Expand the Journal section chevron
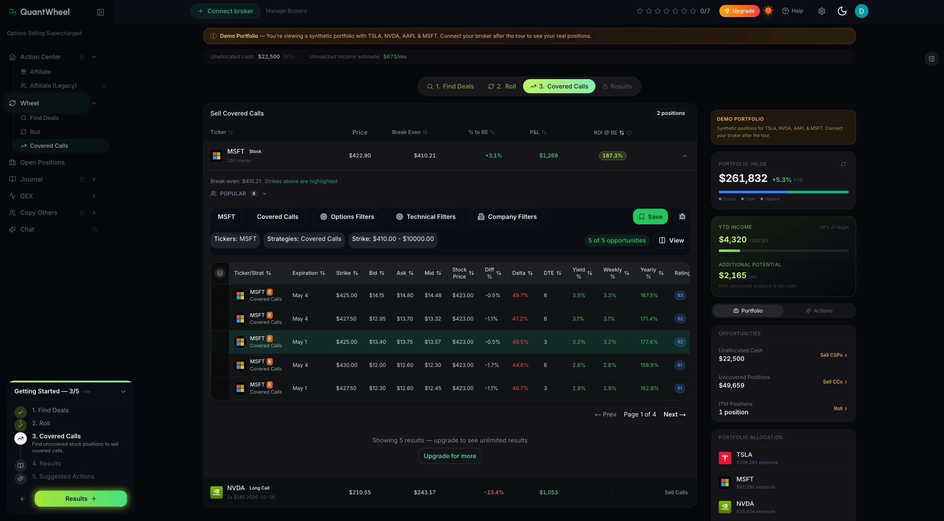 click(94, 179)
